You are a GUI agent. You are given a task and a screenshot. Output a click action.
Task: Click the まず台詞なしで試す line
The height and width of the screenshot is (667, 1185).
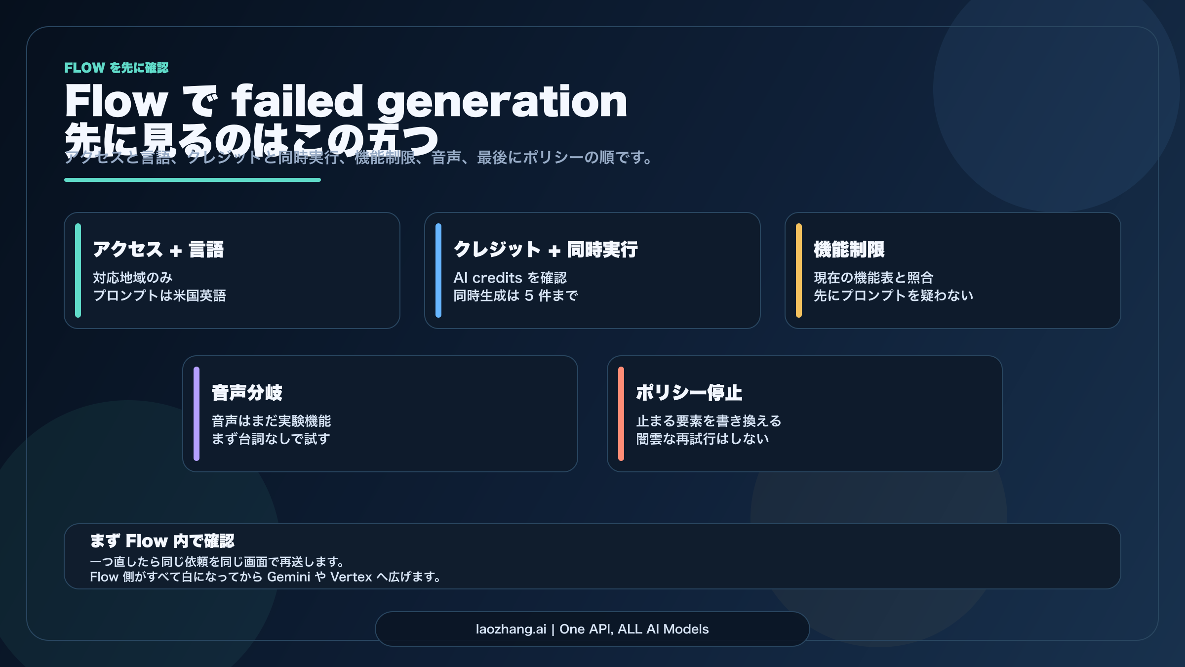tap(271, 439)
